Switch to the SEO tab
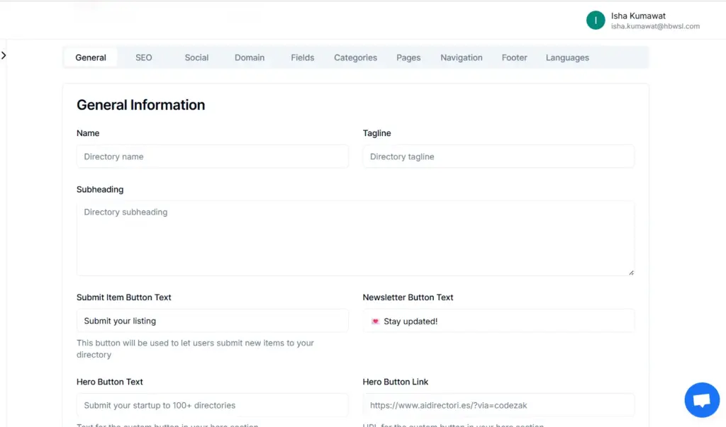 (x=143, y=57)
